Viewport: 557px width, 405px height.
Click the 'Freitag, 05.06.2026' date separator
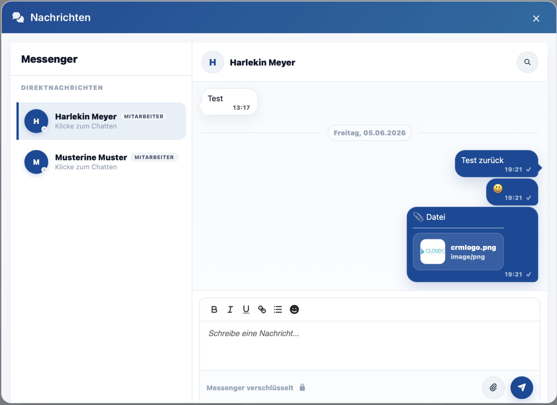(370, 133)
